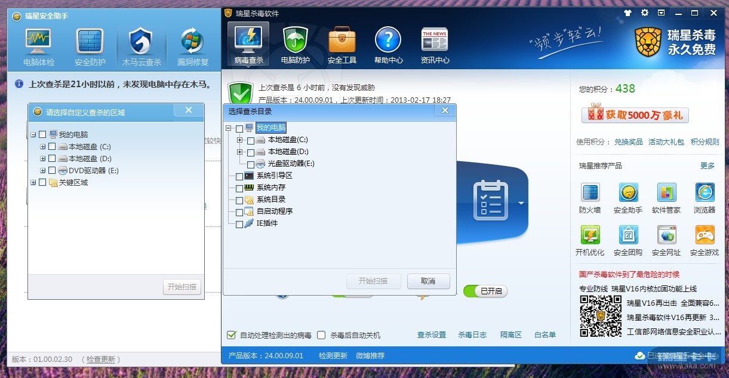Screen dimensions: 729x378
Task: Expand 本地磁盘(D:) in 选择查杀目录 tree
Action: point(240,152)
